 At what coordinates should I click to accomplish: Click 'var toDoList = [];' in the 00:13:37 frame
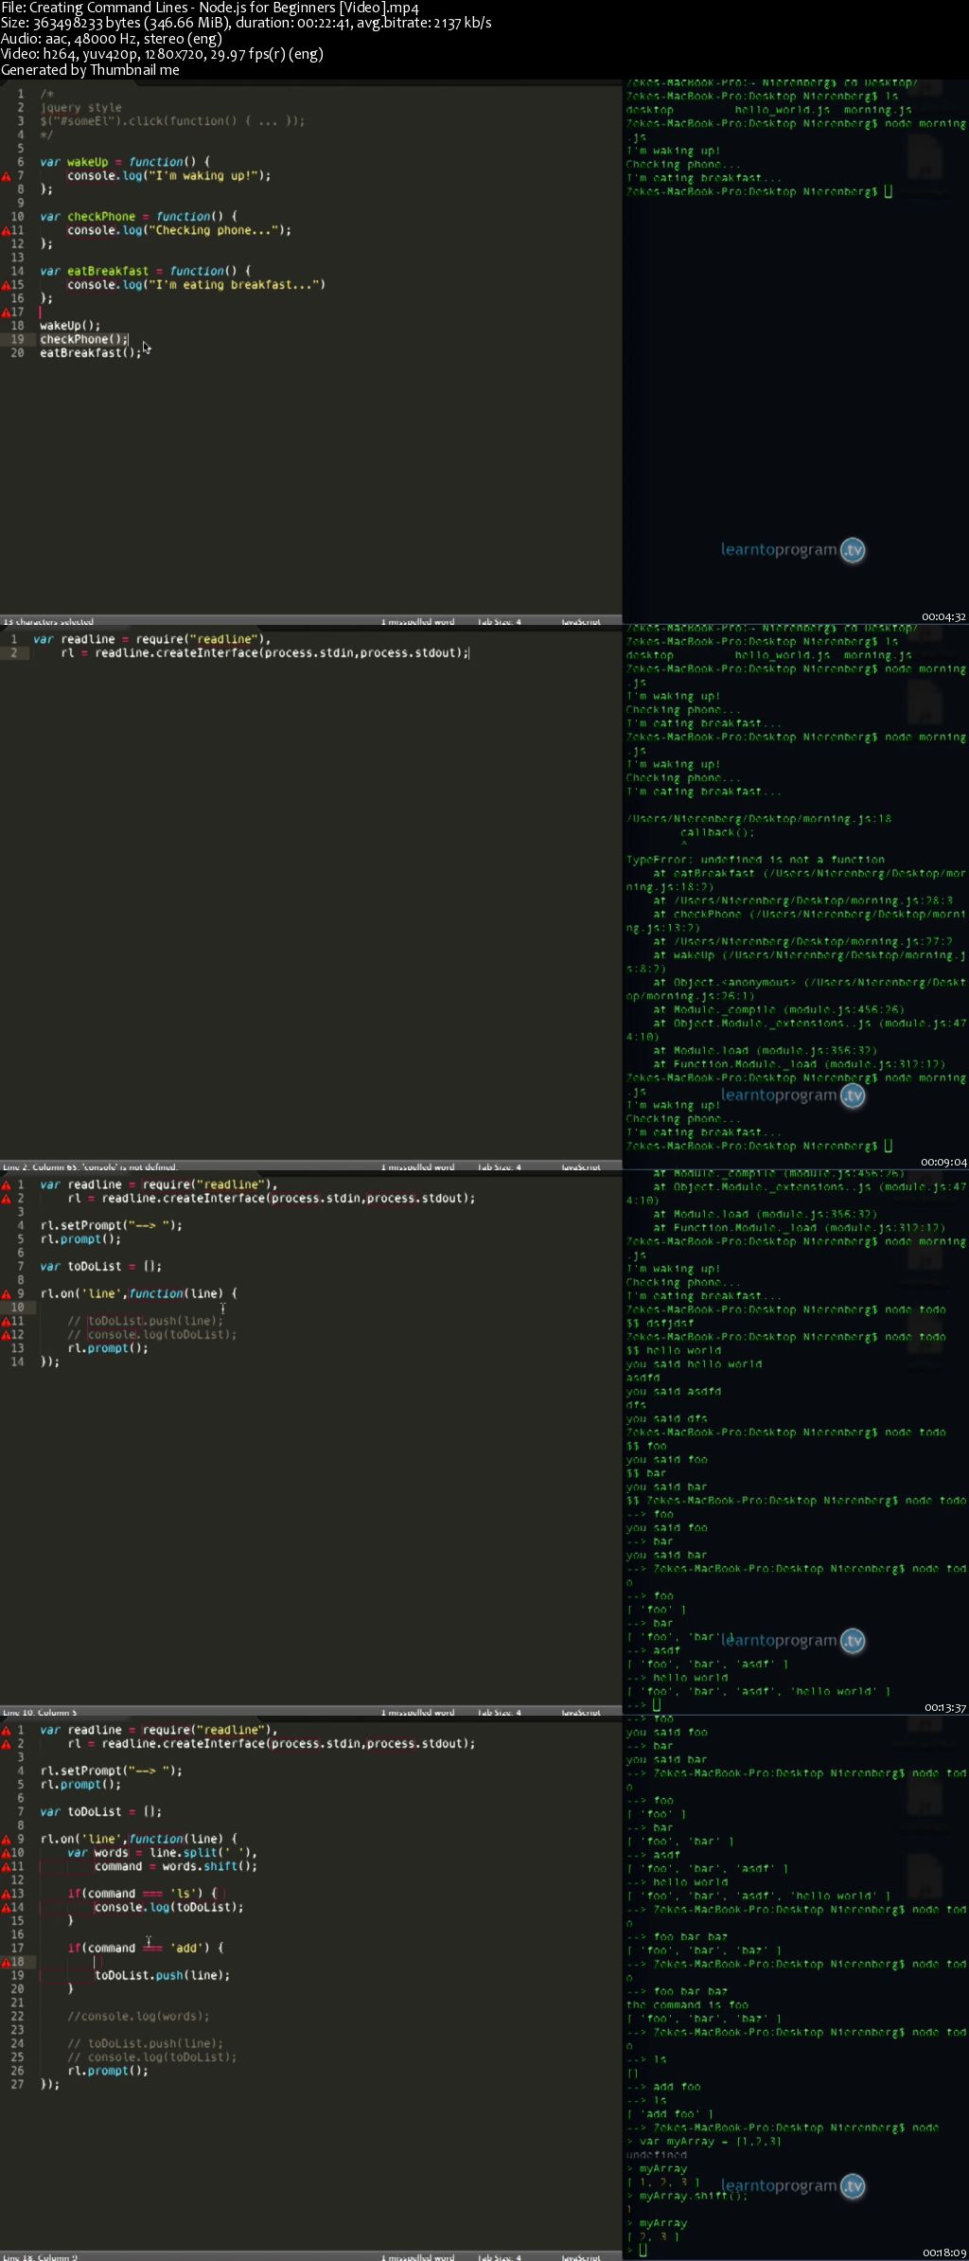point(100,1266)
